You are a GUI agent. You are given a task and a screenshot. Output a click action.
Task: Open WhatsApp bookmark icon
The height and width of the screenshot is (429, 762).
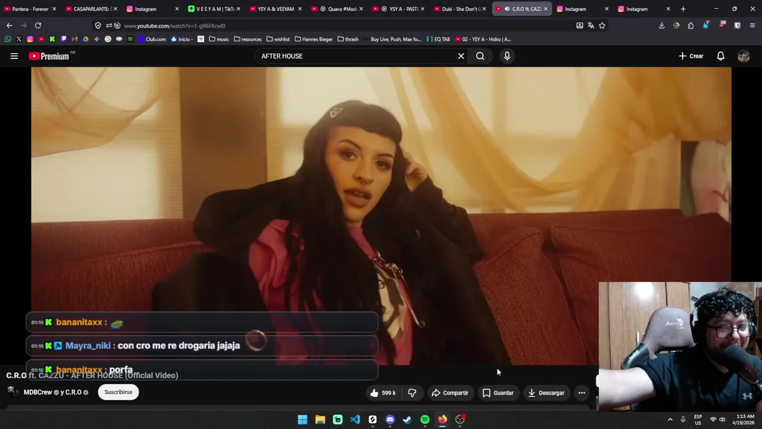pos(8,39)
